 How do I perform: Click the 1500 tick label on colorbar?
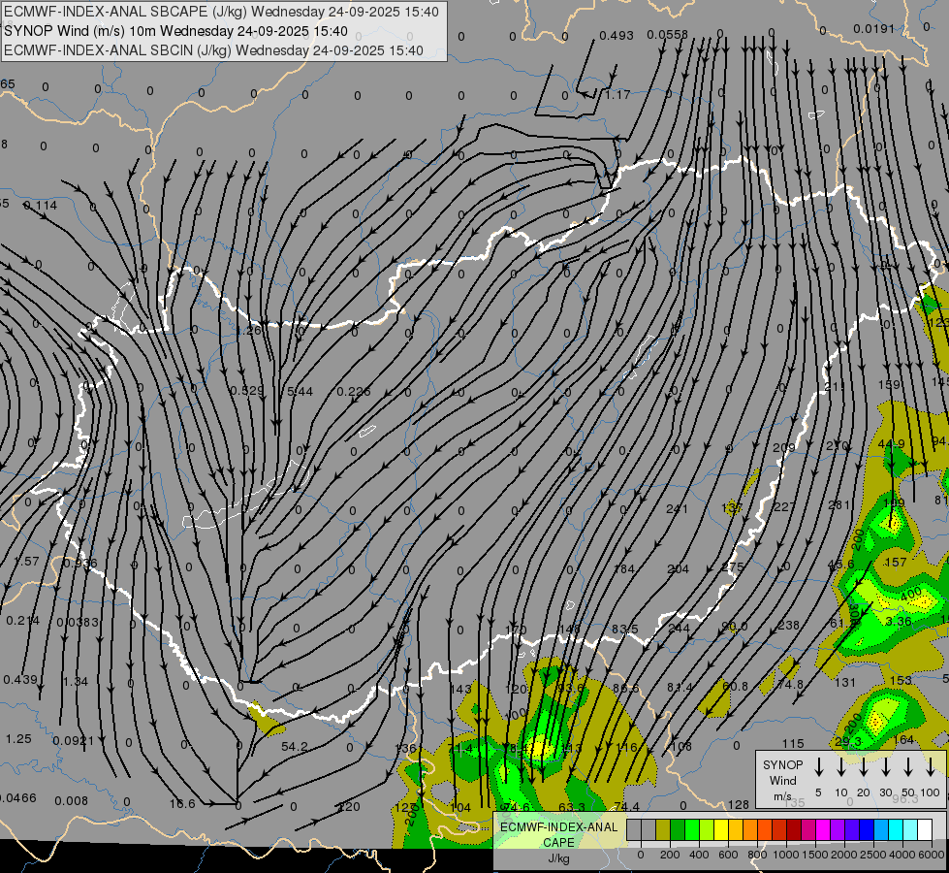pyautogui.click(x=814, y=855)
